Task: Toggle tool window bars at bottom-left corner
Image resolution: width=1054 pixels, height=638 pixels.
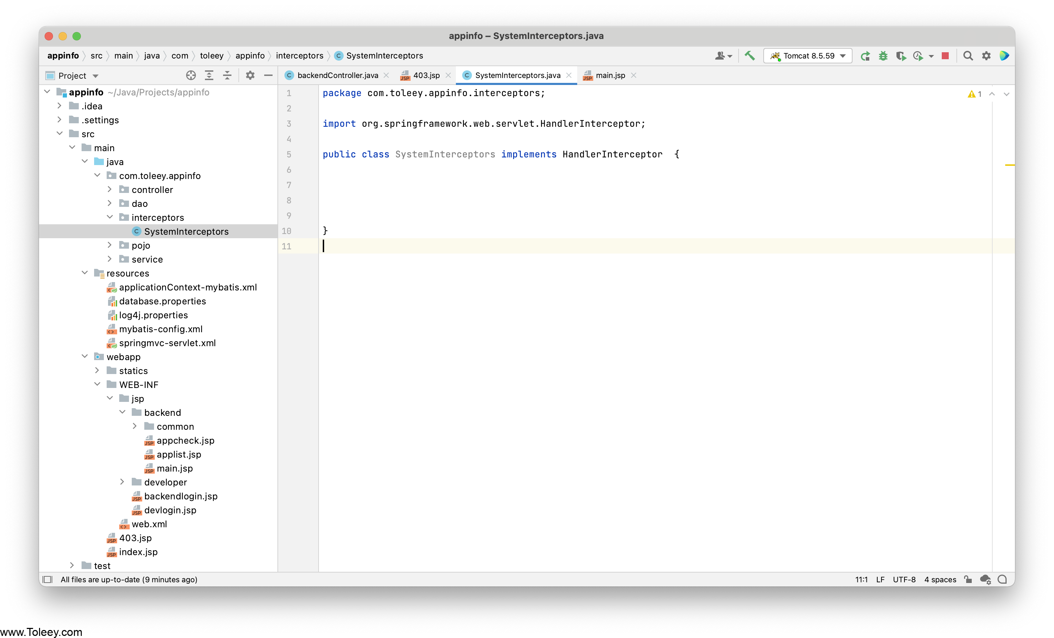Action: pos(47,579)
